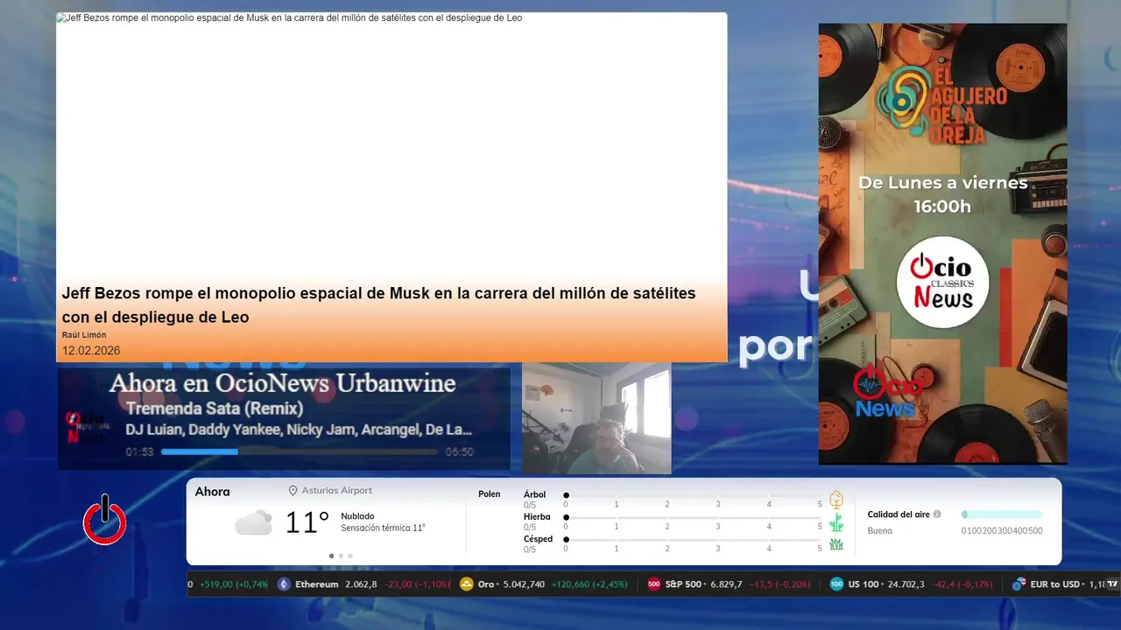This screenshot has height=630, width=1121.
Task: Click Sensación térmica 11° text
Action: pyautogui.click(x=383, y=528)
